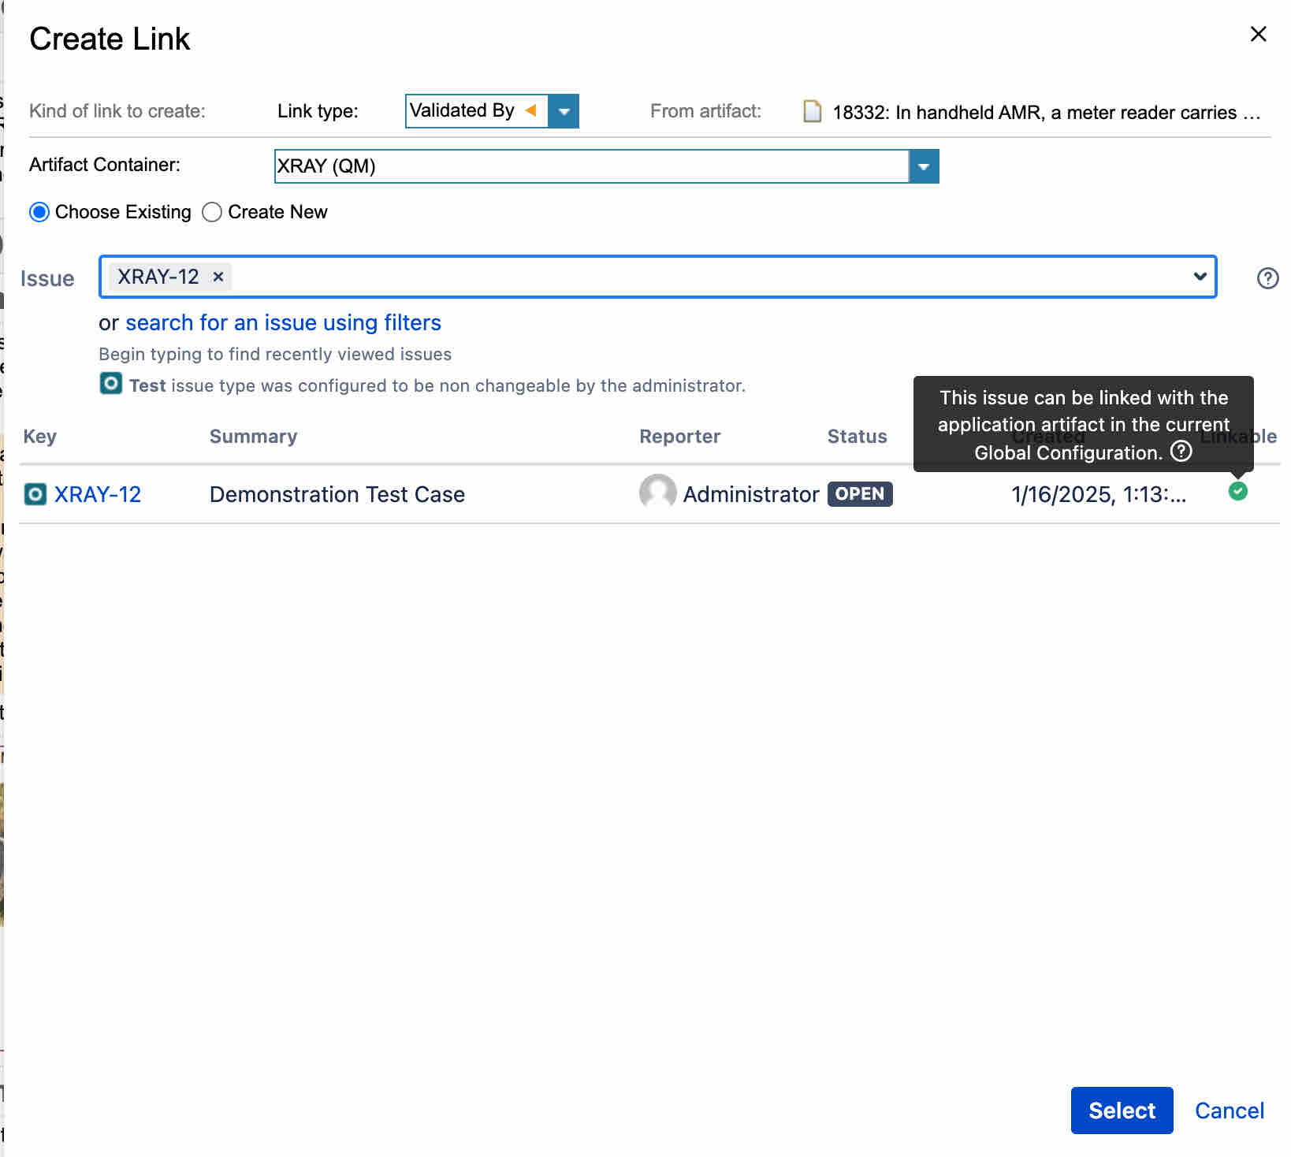Remove the XRAY-12 chip from Issue field
This screenshot has width=1291, height=1157.
218,277
